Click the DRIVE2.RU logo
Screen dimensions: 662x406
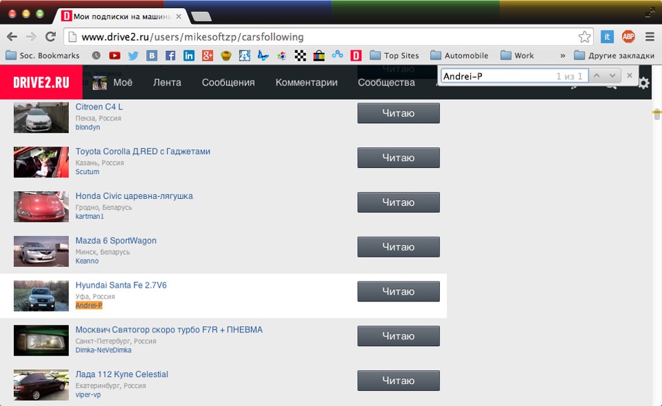41,83
